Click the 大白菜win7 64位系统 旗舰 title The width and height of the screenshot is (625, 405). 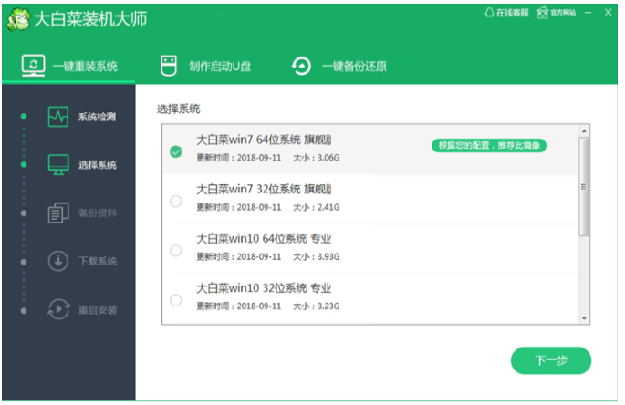click(264, 140)
